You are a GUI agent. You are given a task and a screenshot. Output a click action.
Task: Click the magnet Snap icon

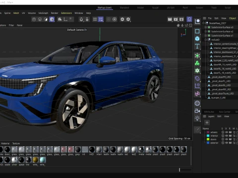81,19
